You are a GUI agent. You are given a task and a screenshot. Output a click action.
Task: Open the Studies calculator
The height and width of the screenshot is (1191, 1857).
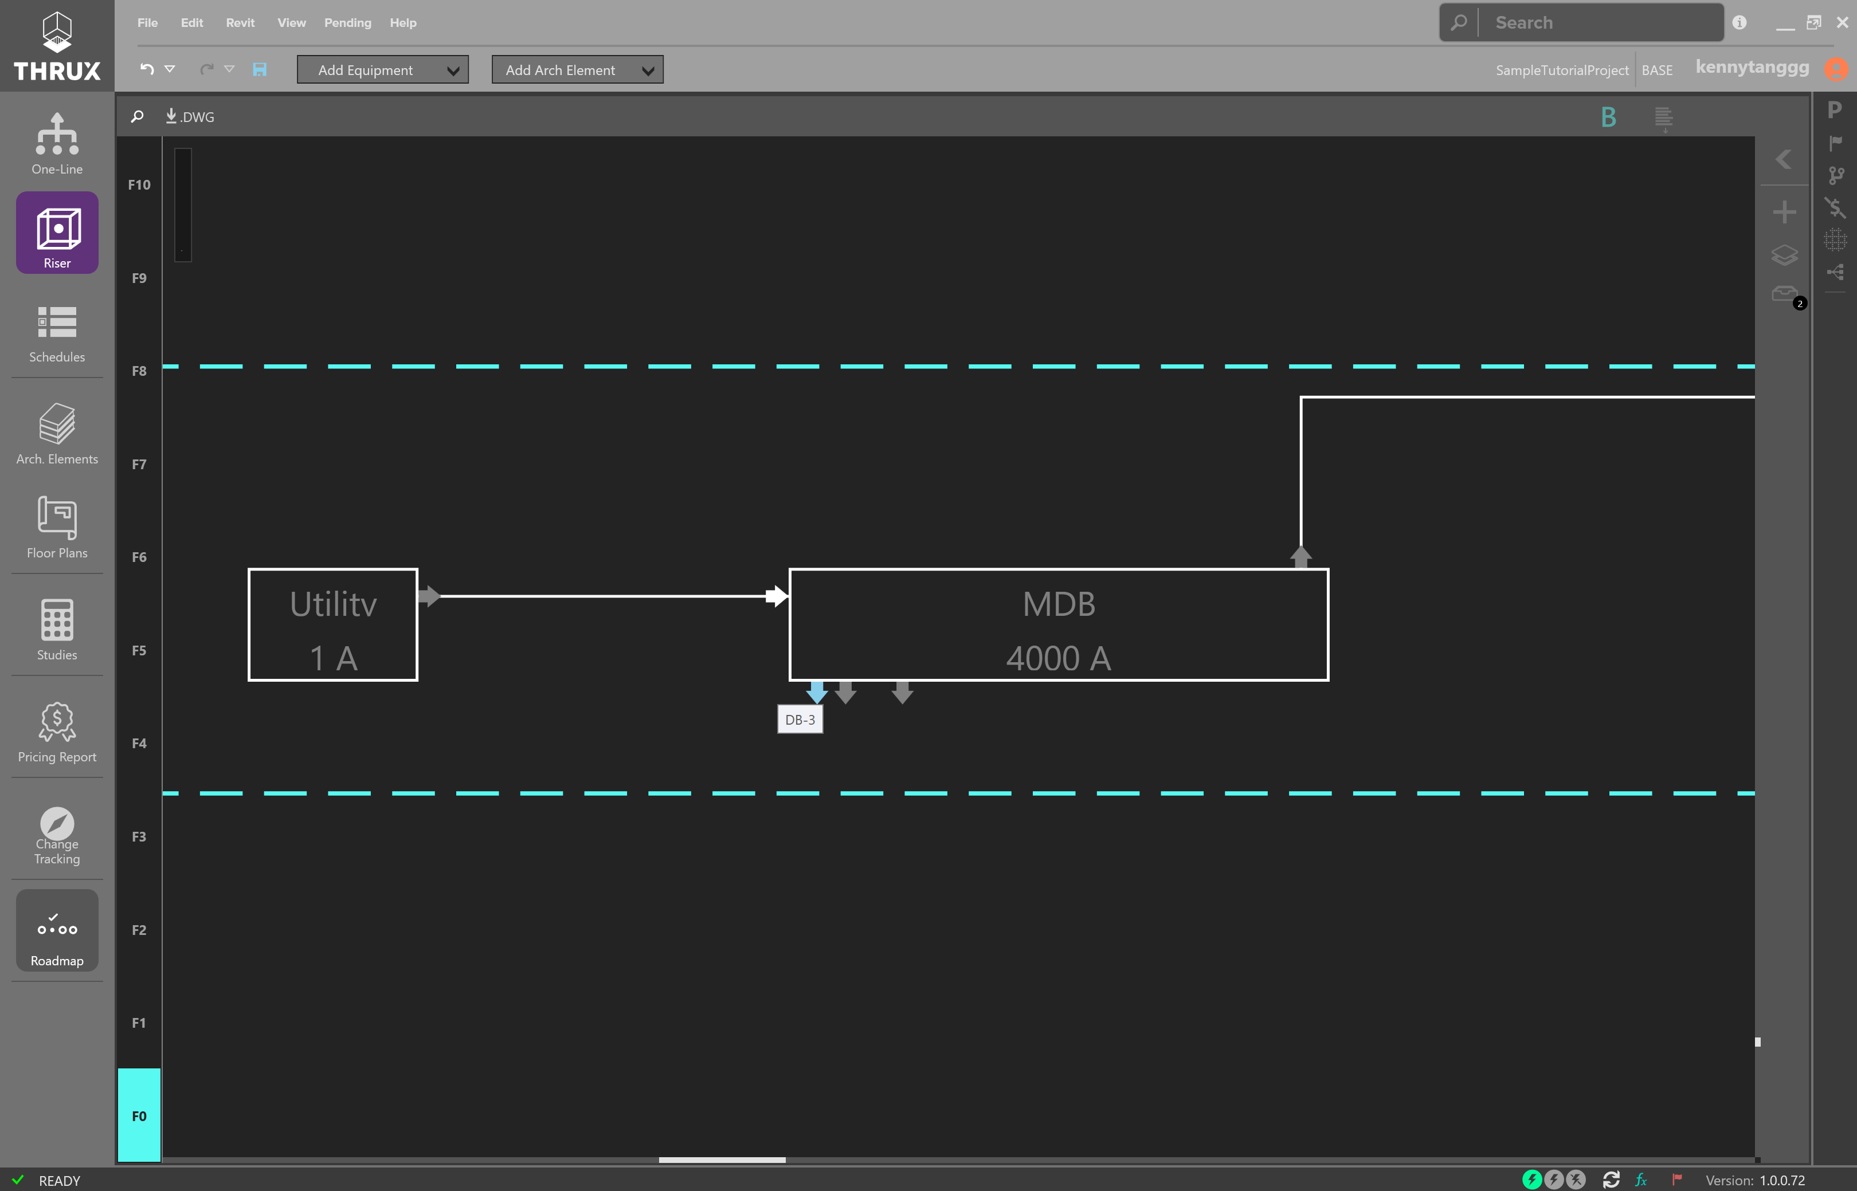pyautogui.click(x=57, y=630)
